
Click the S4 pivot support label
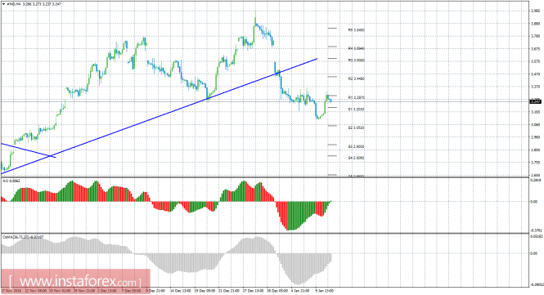pyautogui.click(x=357, y=158)
